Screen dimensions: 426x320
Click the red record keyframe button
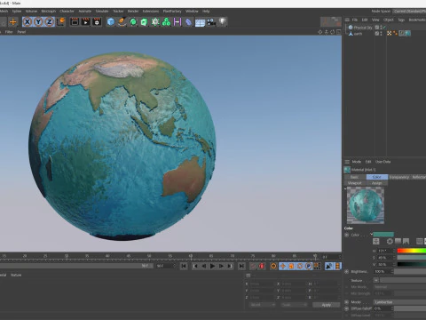tap(262, 266)
